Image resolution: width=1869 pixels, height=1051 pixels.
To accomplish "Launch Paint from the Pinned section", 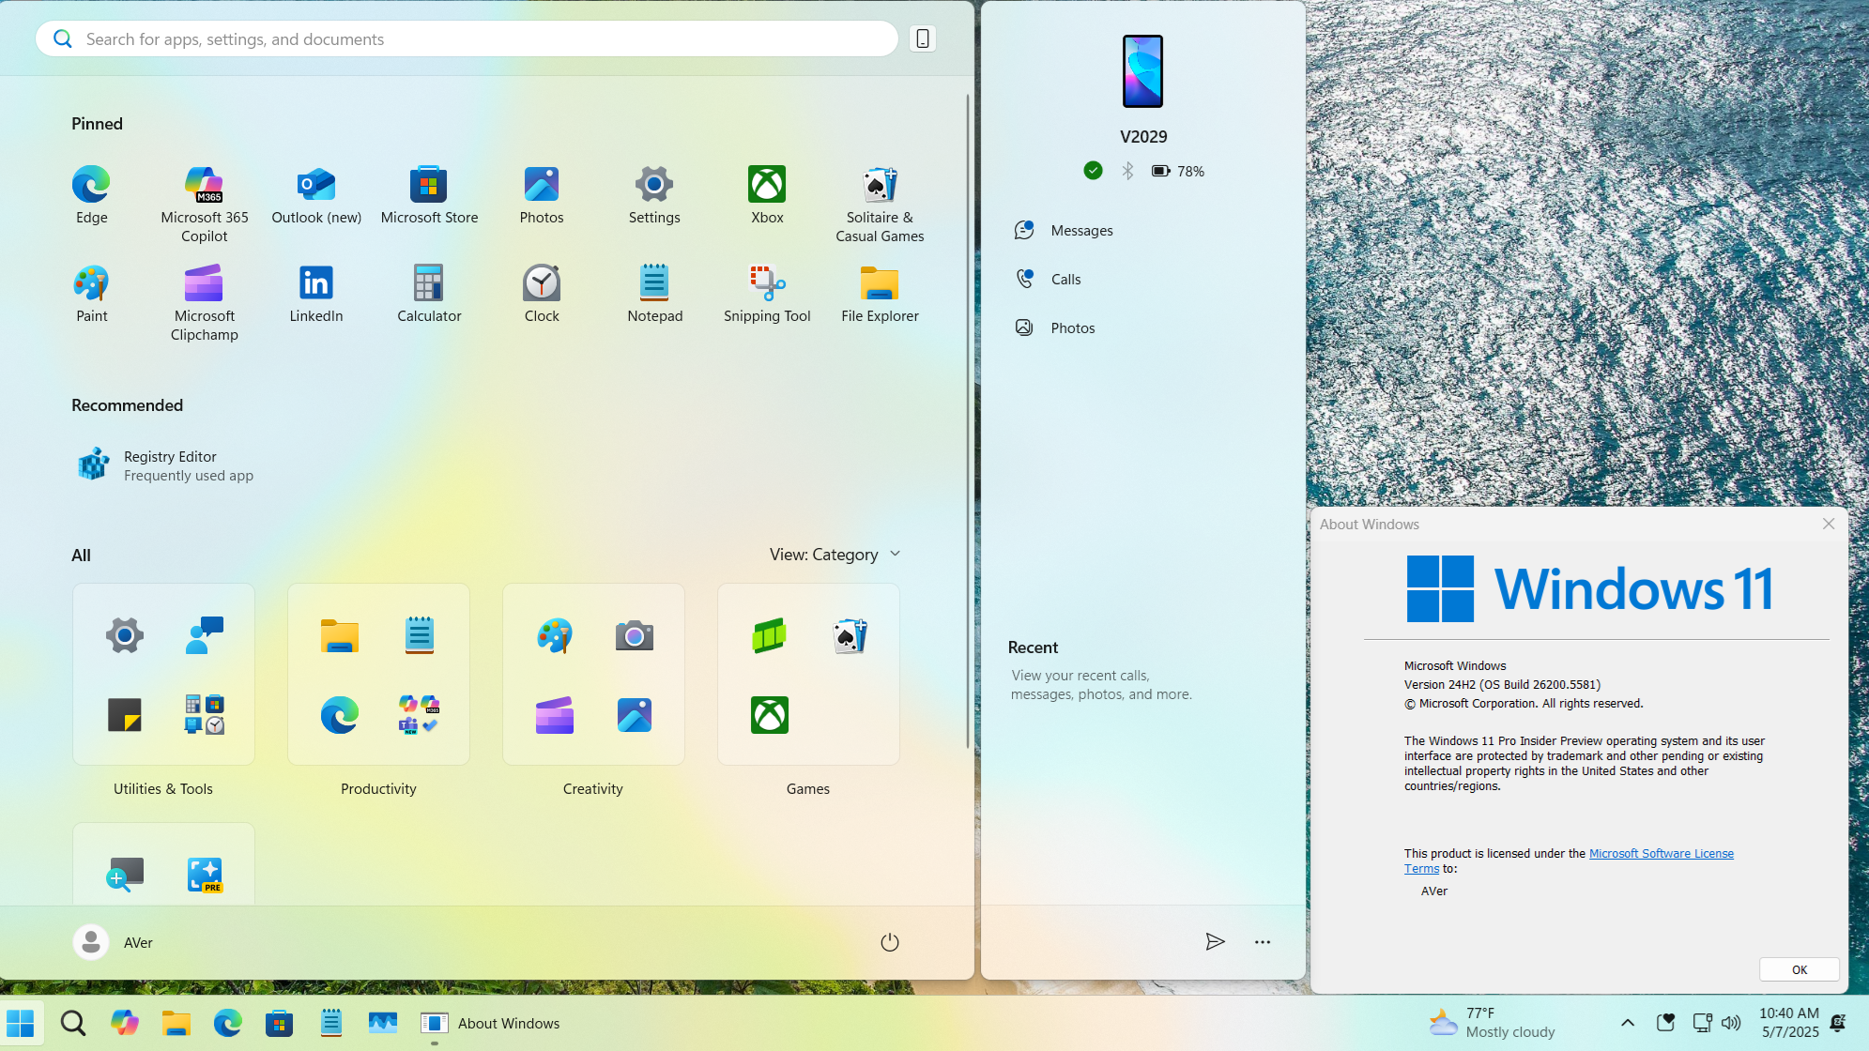I will (x=91, y=294).
